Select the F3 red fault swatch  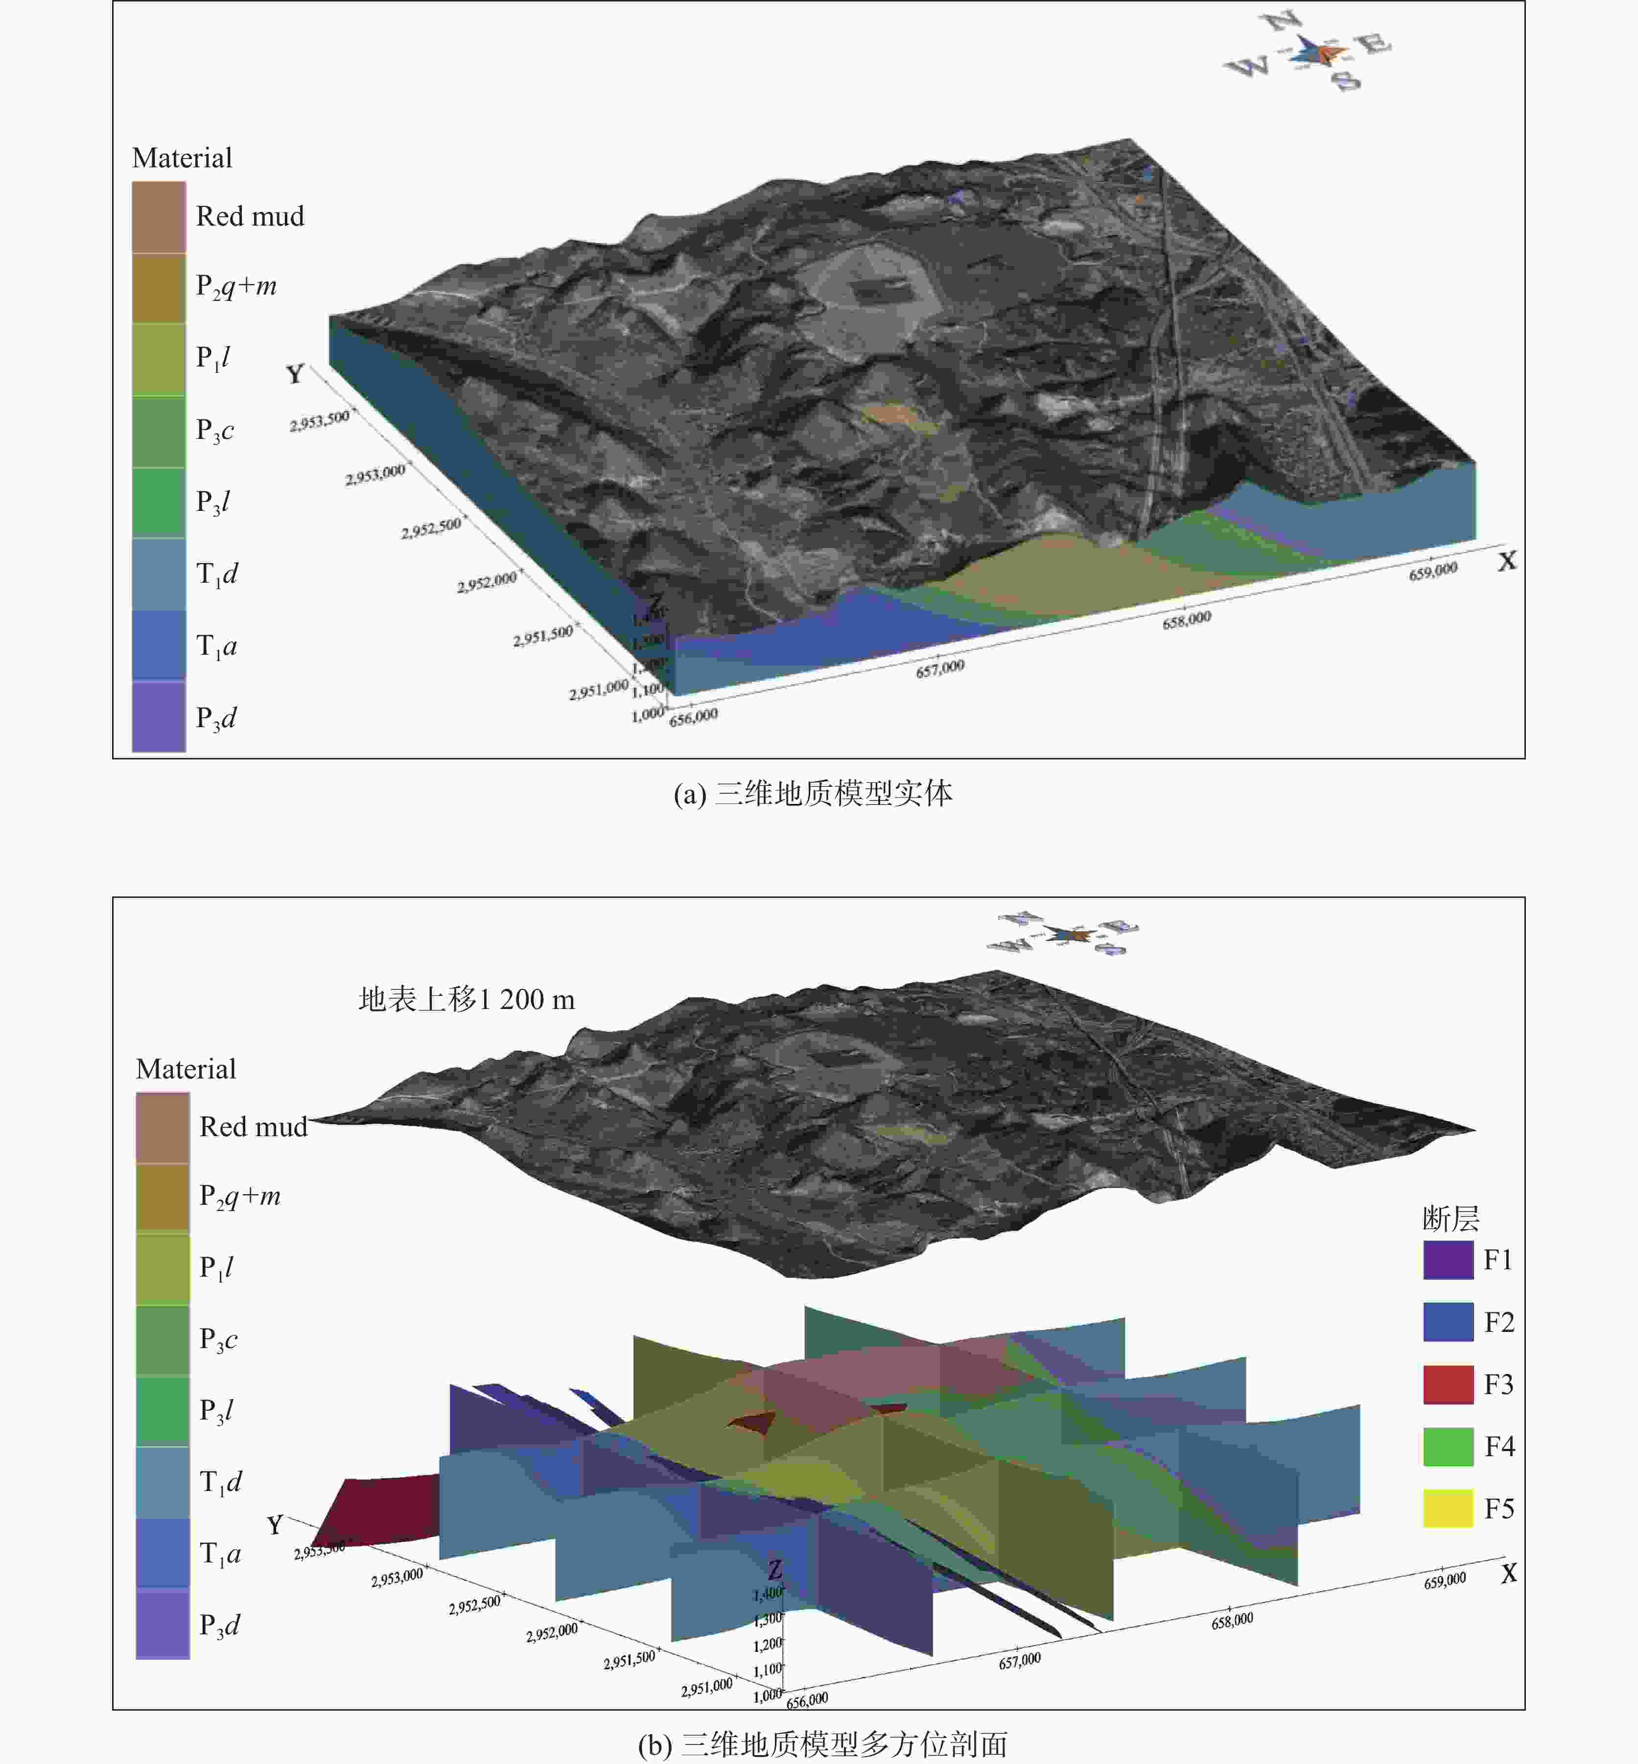(1448, 1384)
